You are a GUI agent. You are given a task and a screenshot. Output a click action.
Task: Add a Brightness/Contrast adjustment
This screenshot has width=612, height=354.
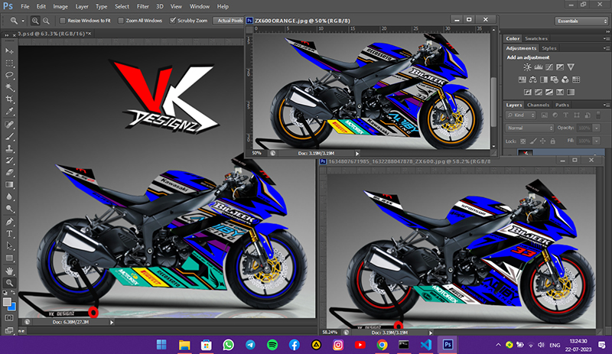coord(527,67)
